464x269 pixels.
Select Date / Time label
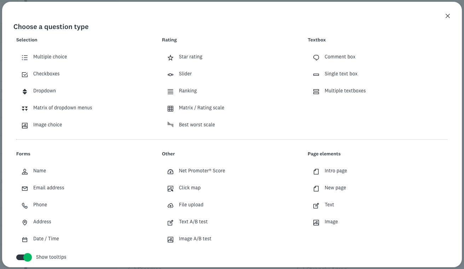click(46, 239)
